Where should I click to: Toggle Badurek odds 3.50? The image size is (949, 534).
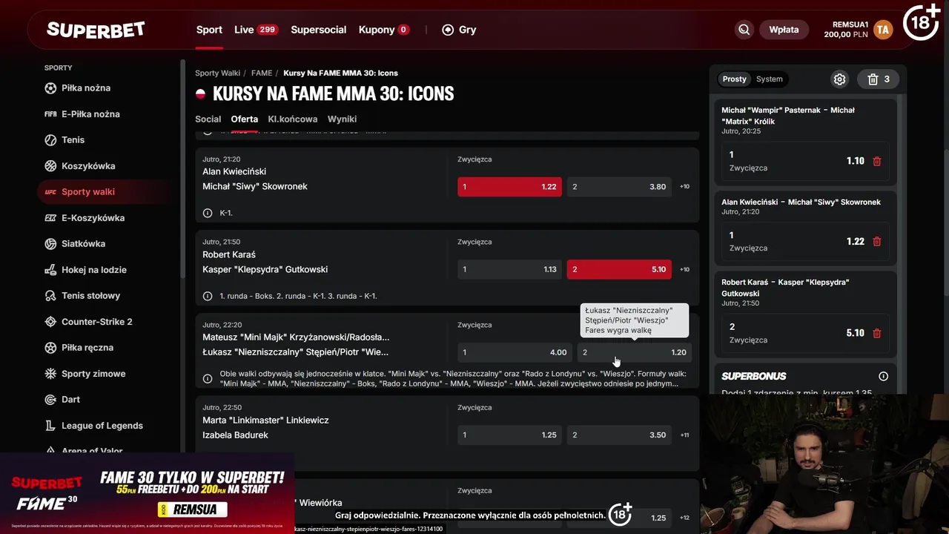click(x=619, y=435)
